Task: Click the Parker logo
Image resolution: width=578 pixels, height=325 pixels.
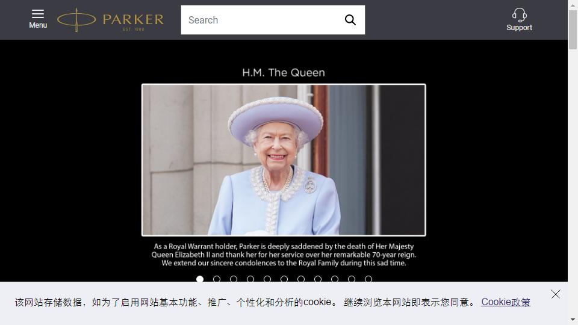Action: pyautogui.click(x=110, y=20)
